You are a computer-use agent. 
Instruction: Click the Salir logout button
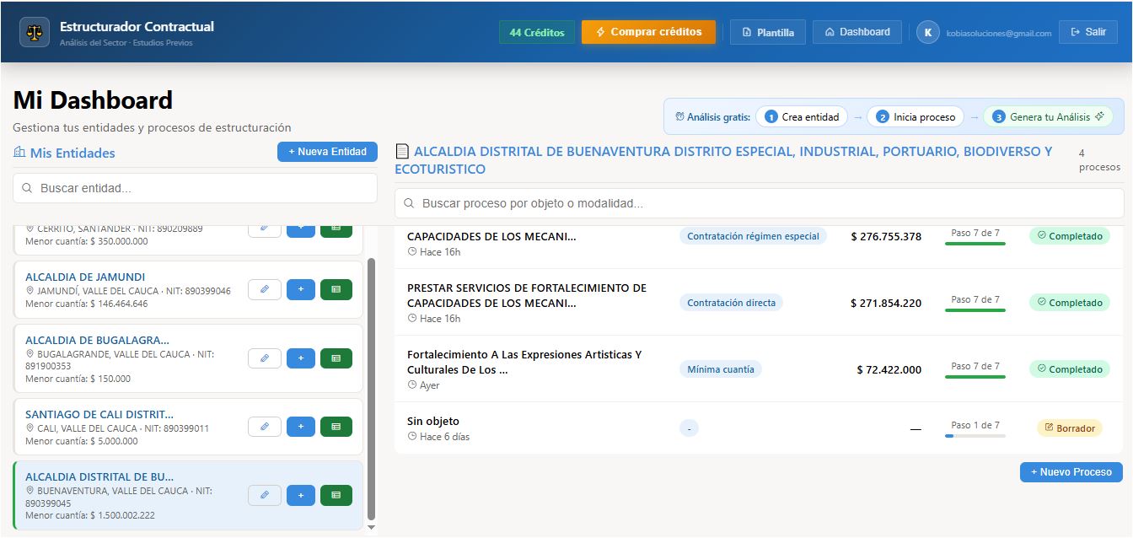click(x=1088, y=32)
